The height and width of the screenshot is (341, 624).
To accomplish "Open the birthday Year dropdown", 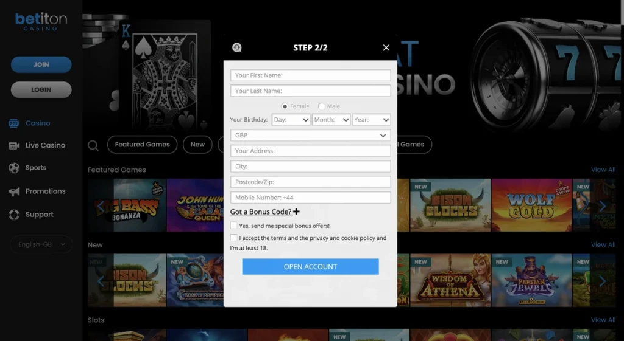I will click(x=371, y=120).
